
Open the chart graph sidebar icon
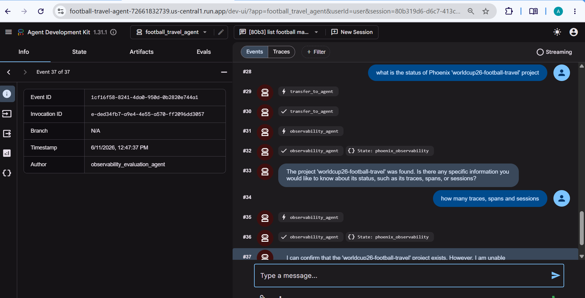click(x=7, y=153)
